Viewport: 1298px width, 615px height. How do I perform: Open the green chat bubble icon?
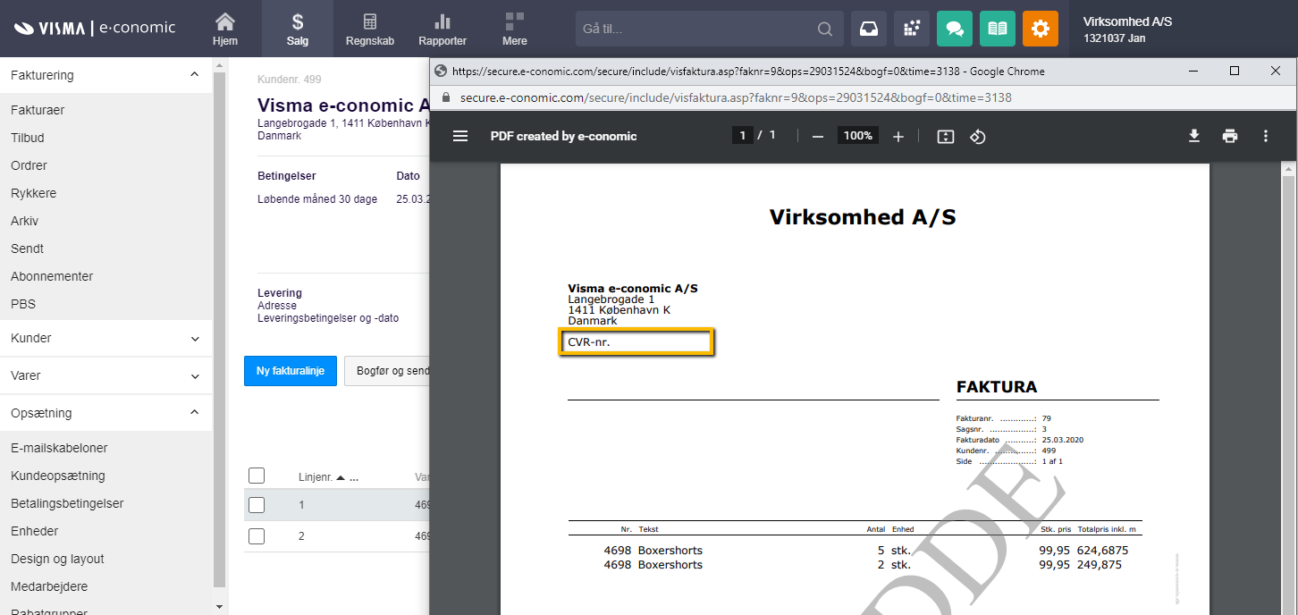(x=954, y=29)
